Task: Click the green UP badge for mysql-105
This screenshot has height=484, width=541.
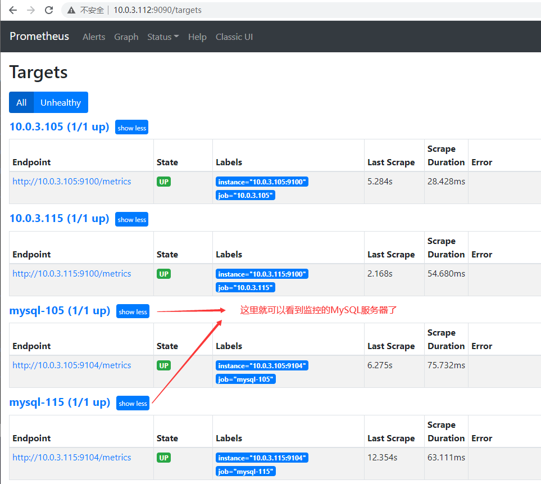Action: (x=163, y=365)
